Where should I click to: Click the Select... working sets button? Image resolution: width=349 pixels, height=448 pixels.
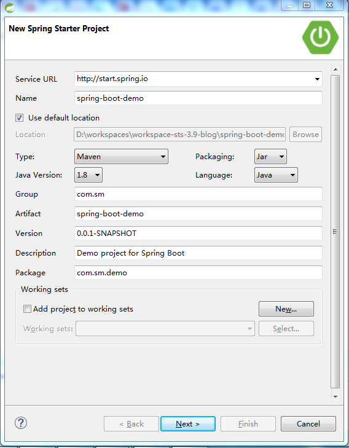click(x=286, y=329)
